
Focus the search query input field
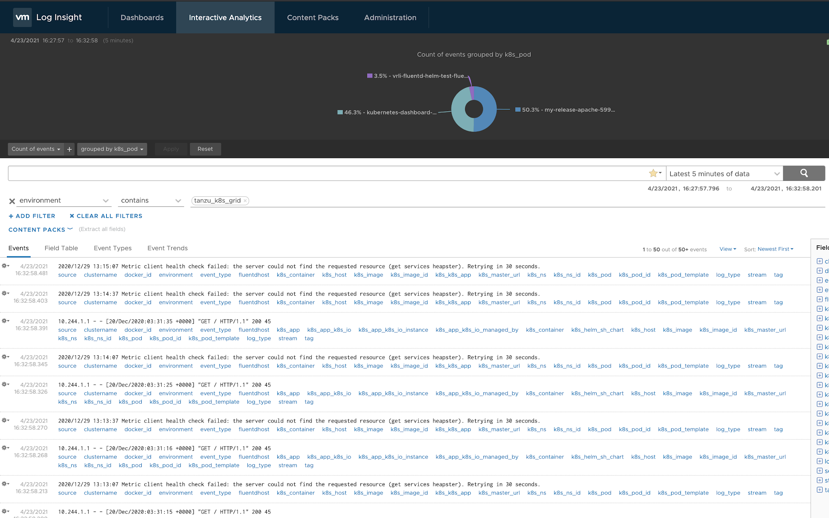(x=328, y=174)
